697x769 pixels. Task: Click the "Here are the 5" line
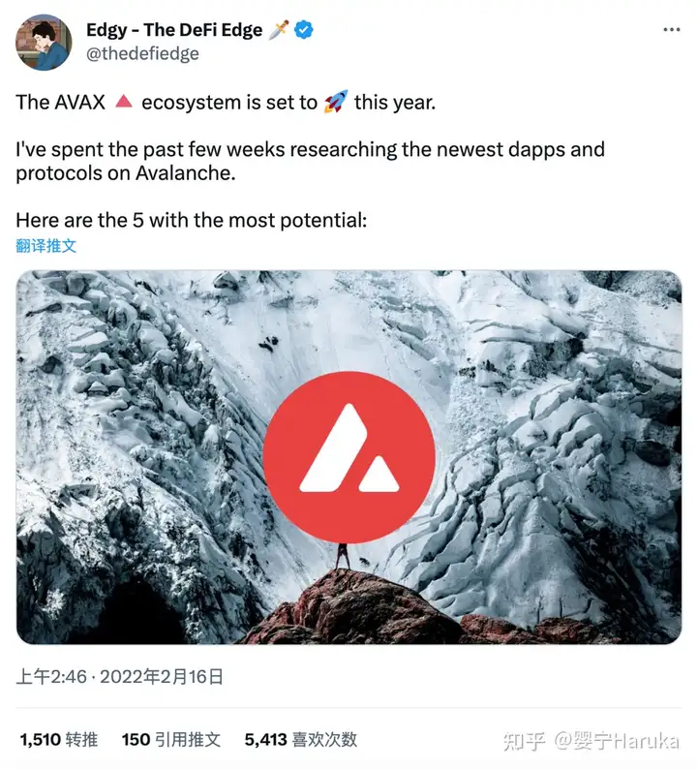click(191, 220)
